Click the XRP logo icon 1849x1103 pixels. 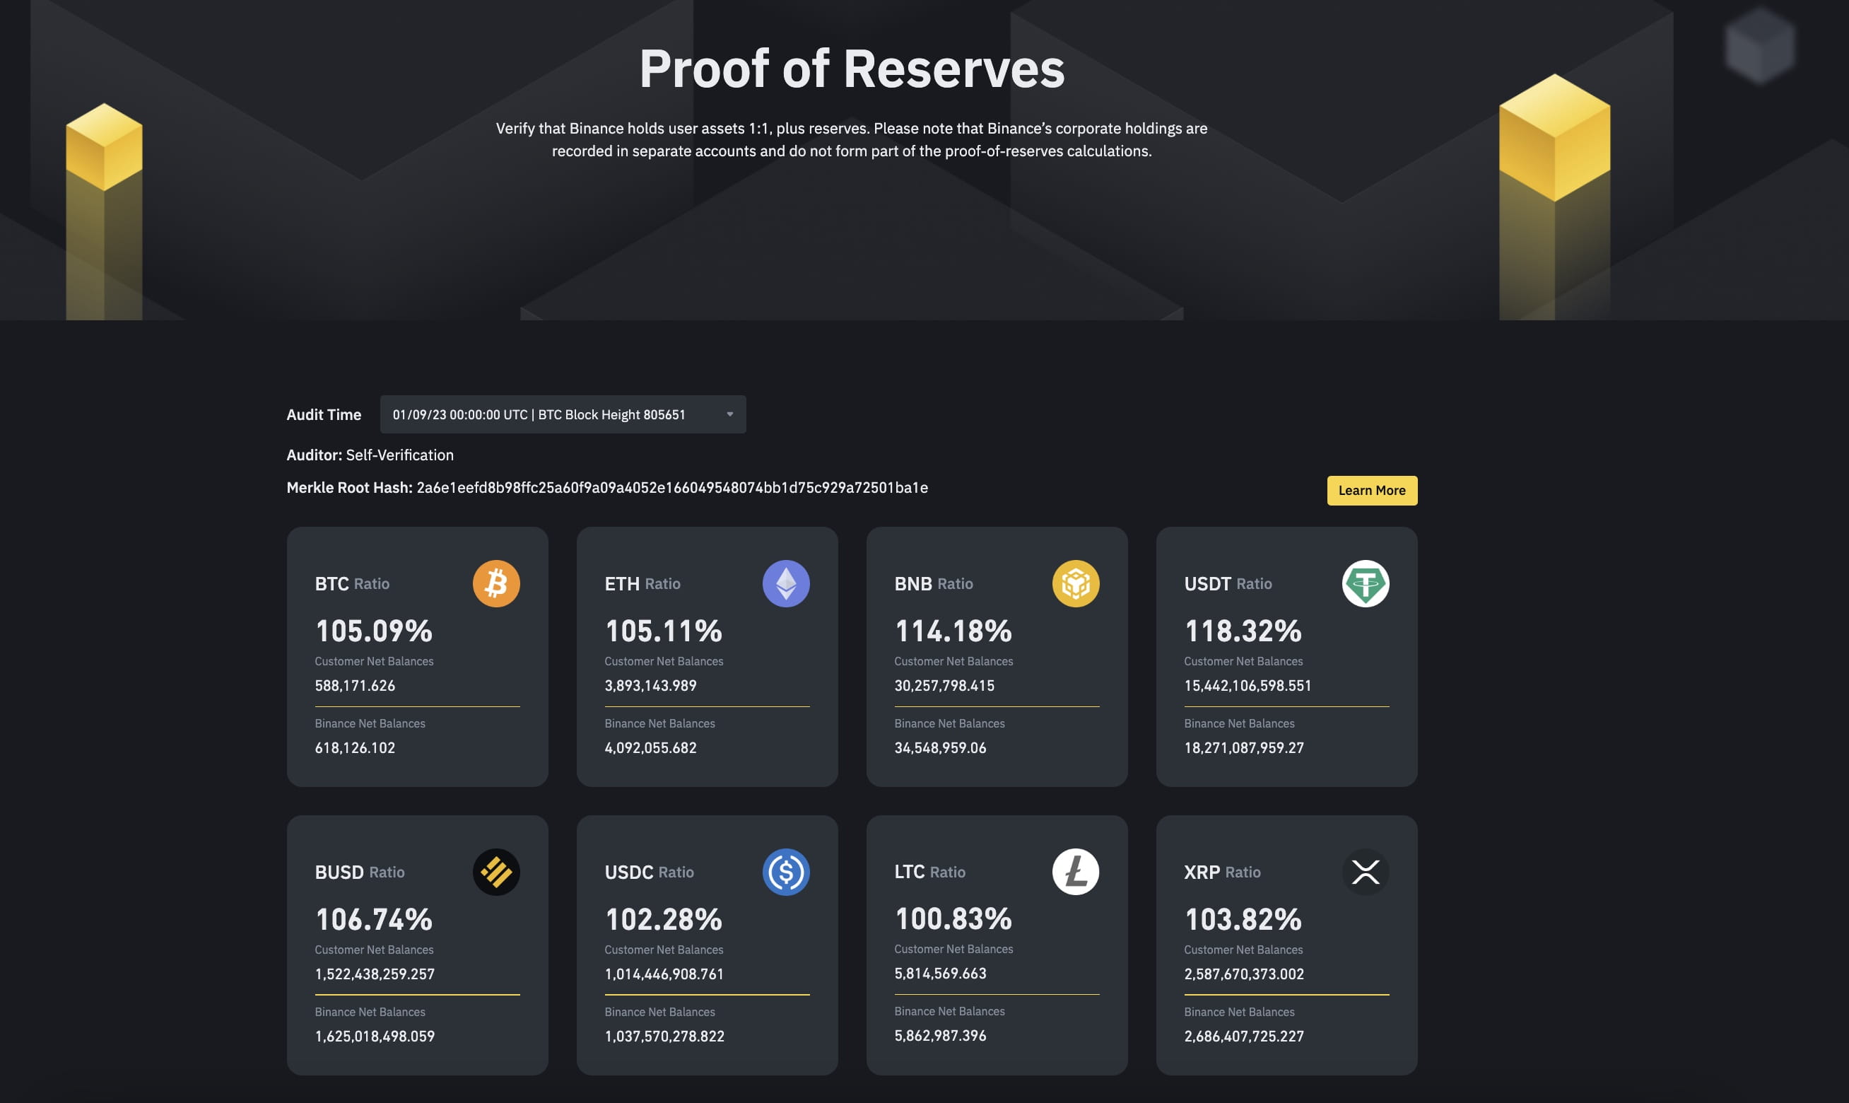(1366, 871)
